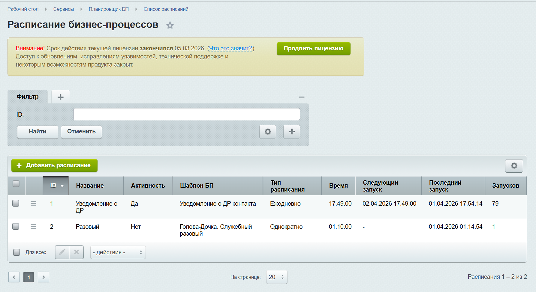Viewport: 536px width, 292px height.
Task: Open Рабочий стол breadcrumb
Action: point(23,9)
